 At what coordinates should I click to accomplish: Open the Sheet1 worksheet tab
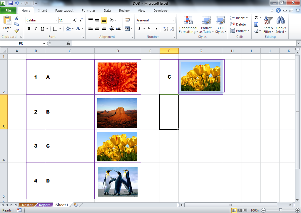point(61,205)
